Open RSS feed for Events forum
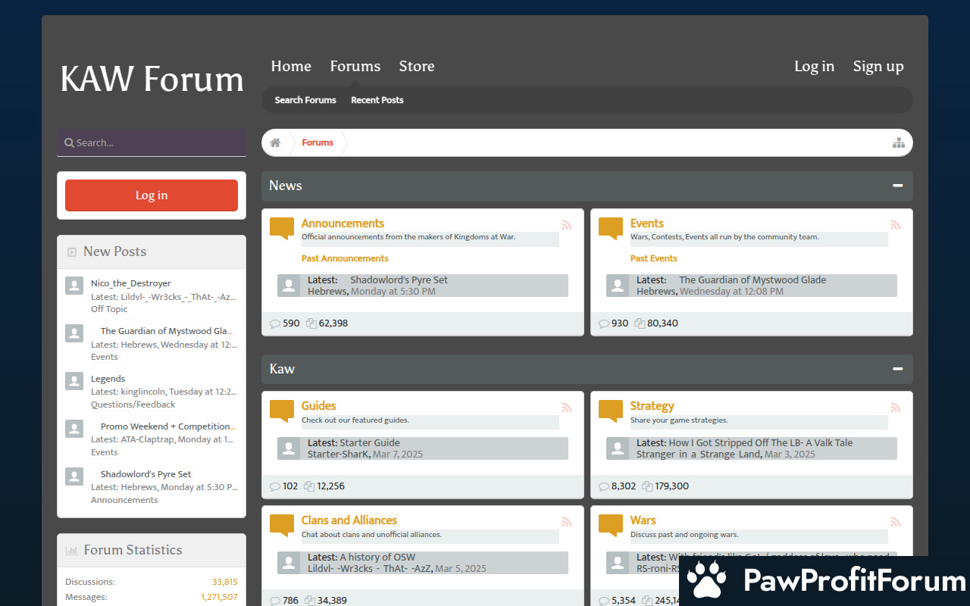Screen dimensions: 970x606 (x=896, y=225)
